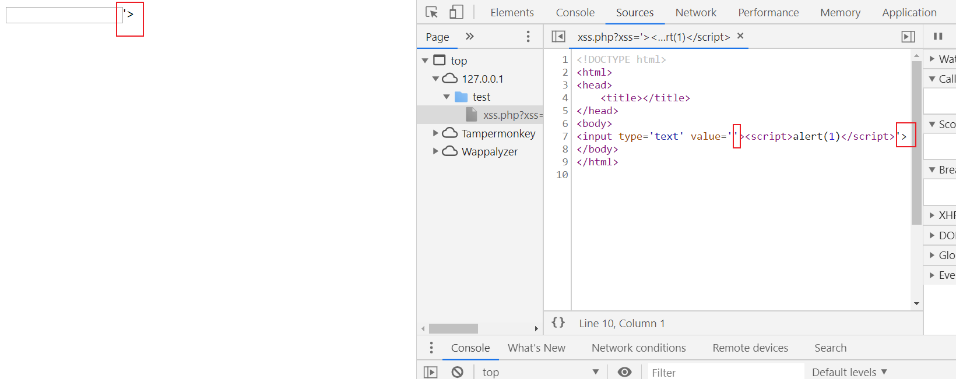
Task: Toggle the live expression eye icon
Action: 624,372
